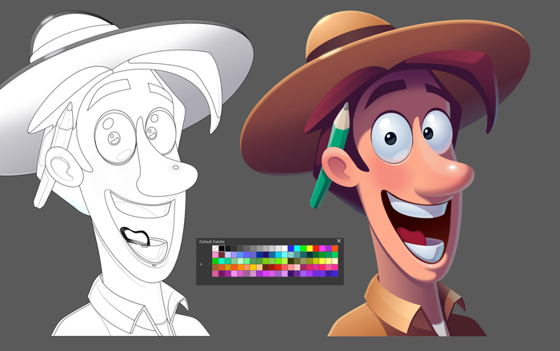Screen dimensions: 560x351
Task: Select the pure blue swatch in top row
Action: (x=290, y=249)
